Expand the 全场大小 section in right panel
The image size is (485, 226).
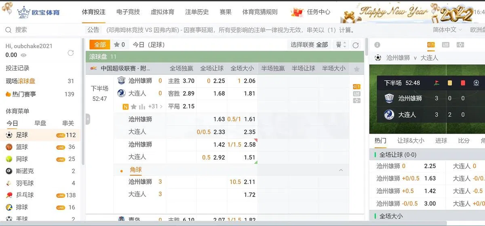tap(427, 216)
